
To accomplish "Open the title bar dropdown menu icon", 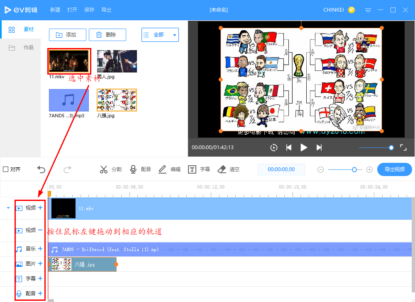I will tap(368, 10).
